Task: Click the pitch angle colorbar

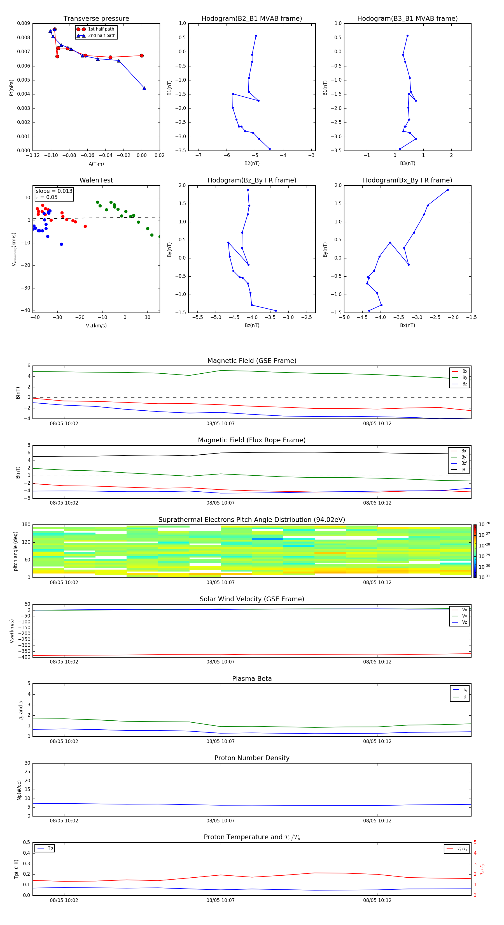Action: (475, 551)
